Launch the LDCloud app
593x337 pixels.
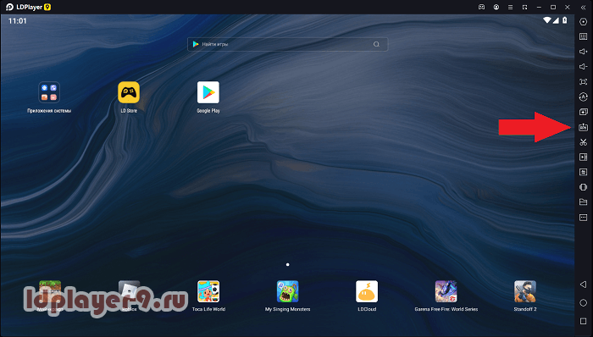(367, 291)
